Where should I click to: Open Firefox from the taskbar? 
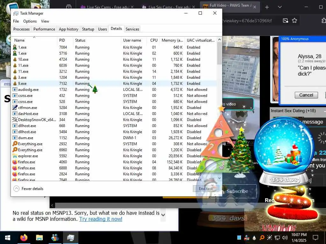pos(24,238)
